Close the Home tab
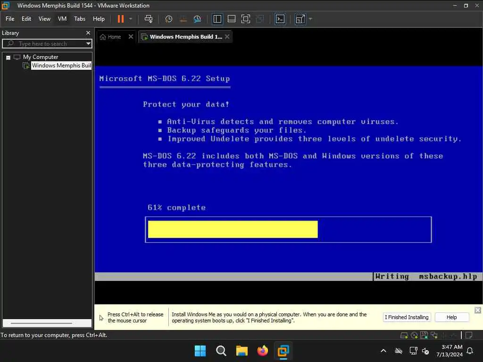Image resolution: width=483 pixels, height=362 pixels. tap(131, 37)
